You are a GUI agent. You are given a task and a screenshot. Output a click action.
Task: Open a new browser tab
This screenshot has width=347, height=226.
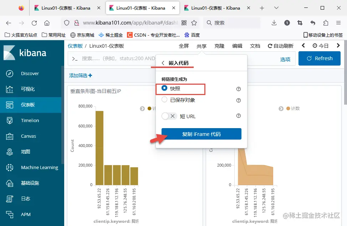point(262,8)
